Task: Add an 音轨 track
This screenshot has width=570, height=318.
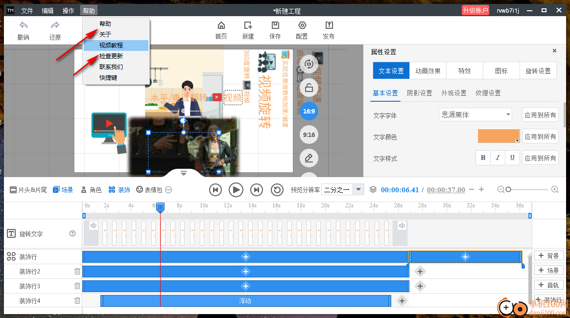Action: point(549,285)
